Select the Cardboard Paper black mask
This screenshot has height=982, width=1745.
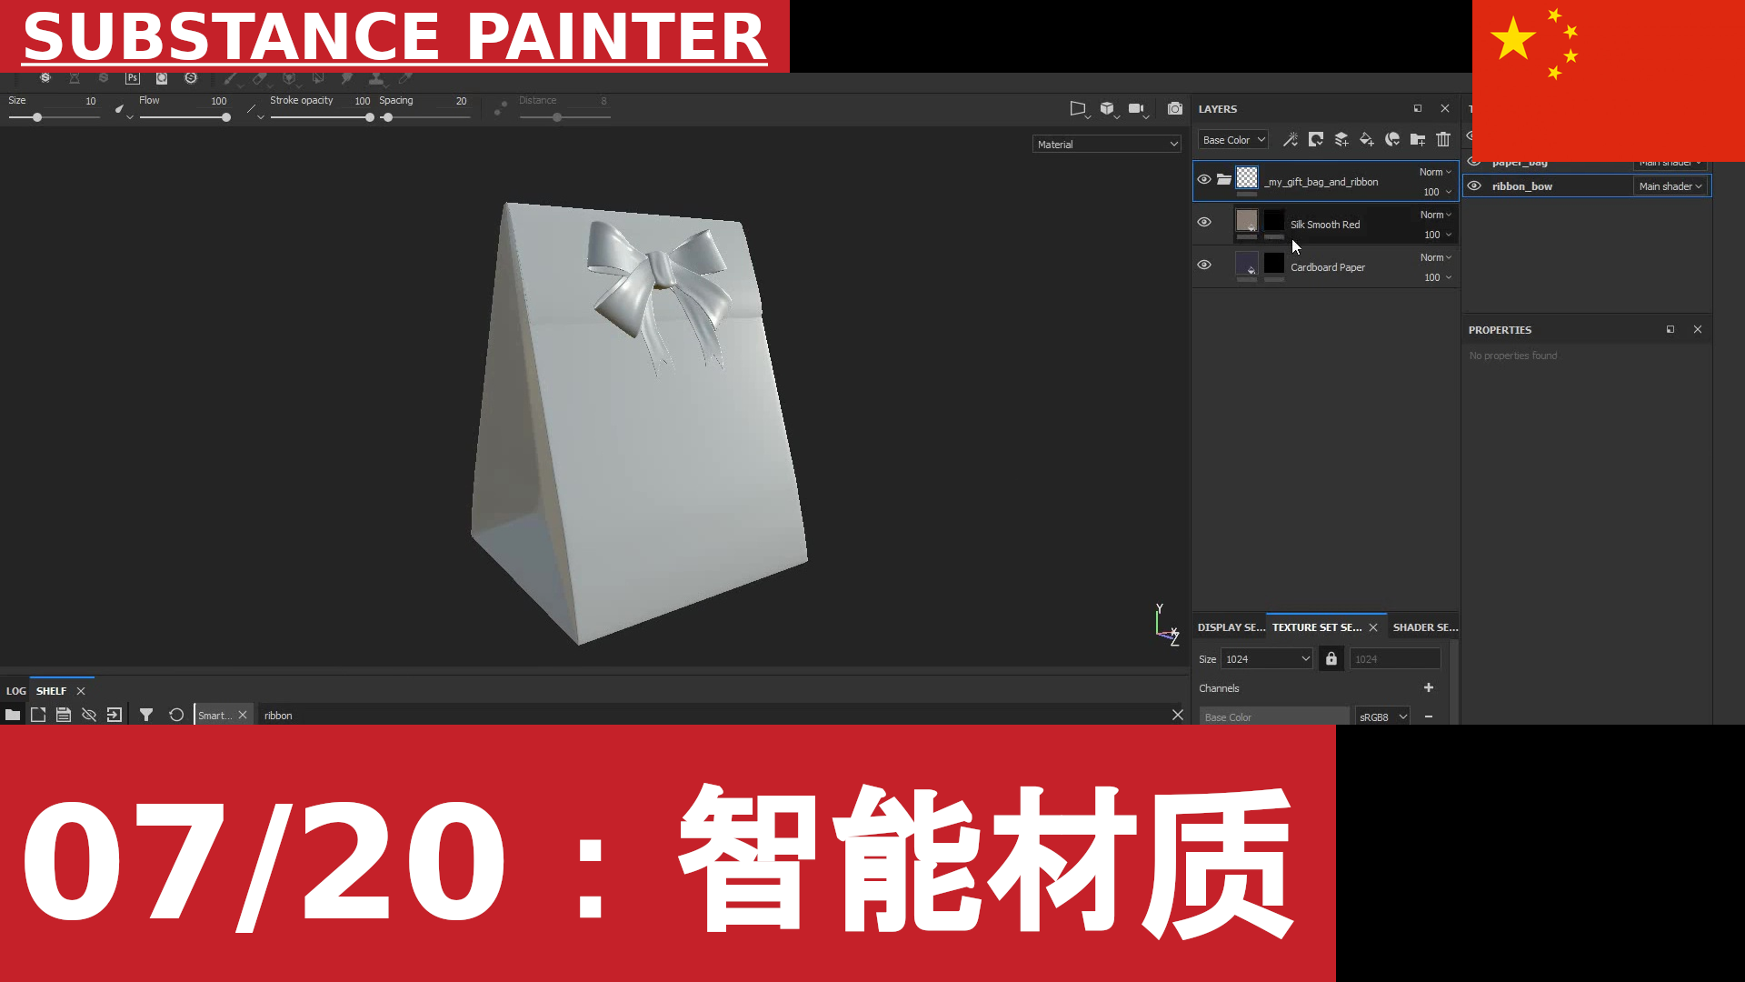(1274, 263)
